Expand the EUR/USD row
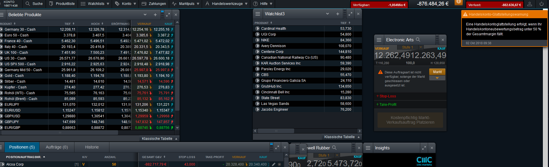Image resolution: width=549 pixels, height=167 pixels. point(1,110)
